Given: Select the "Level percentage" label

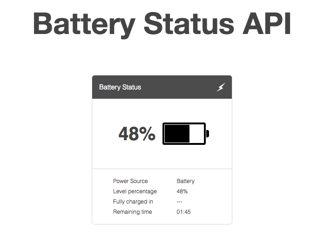Looking at the screenshot, I should click(135, 191).
